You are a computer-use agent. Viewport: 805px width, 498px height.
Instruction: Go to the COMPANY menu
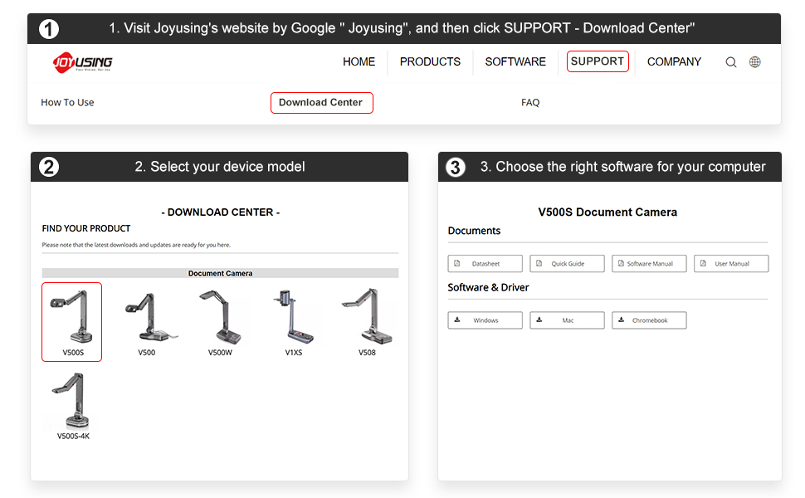click(674, 62)
